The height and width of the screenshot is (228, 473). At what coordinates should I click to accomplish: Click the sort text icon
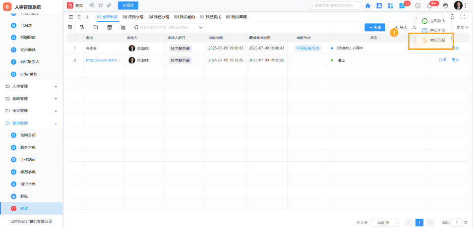coord(96,27)
